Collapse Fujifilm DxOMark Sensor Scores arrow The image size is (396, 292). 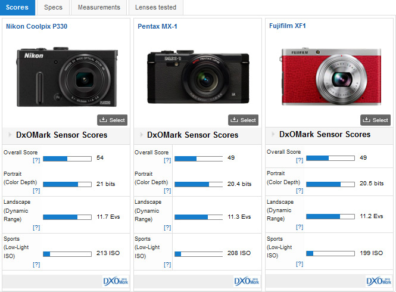273,134
